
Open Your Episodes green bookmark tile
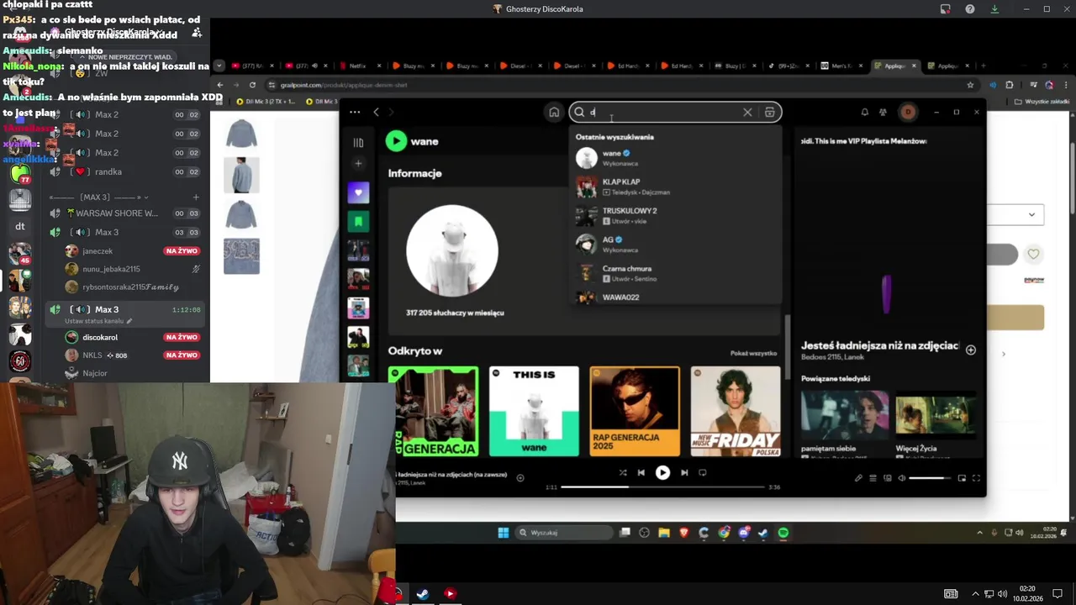click(x=358, y=222)
